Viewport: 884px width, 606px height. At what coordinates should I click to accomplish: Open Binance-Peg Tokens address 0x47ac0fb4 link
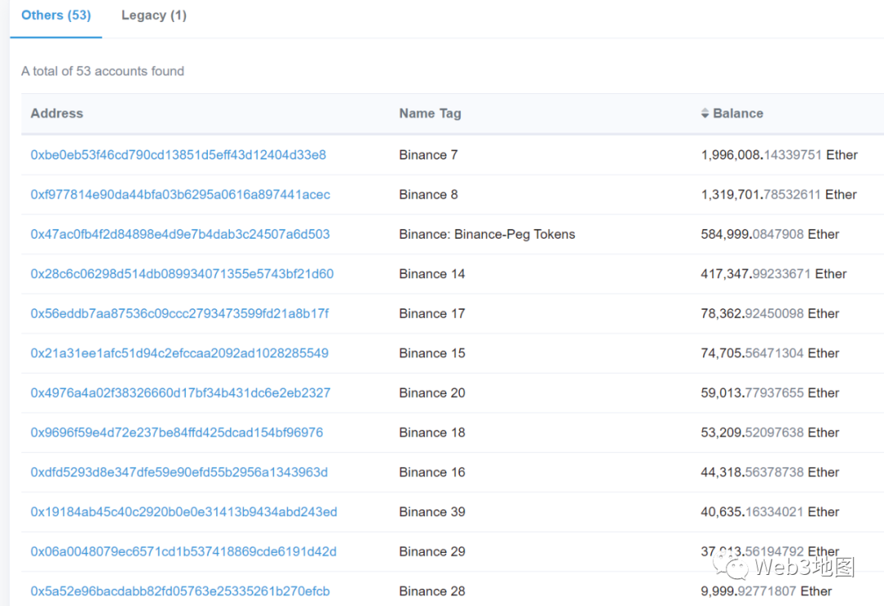(x=180, y=234)
